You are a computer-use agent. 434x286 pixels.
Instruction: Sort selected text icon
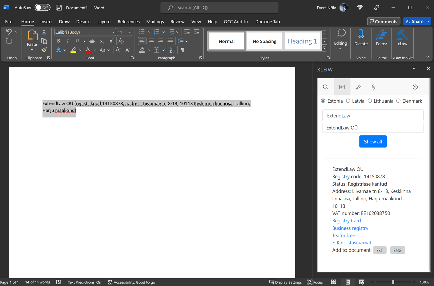[x=172, y=50]
